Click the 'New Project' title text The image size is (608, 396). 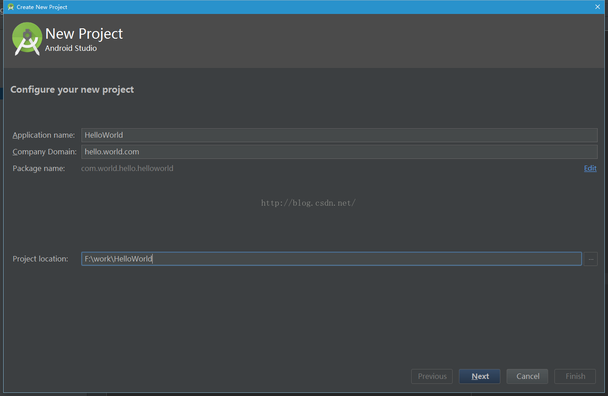tap(84, 34)
